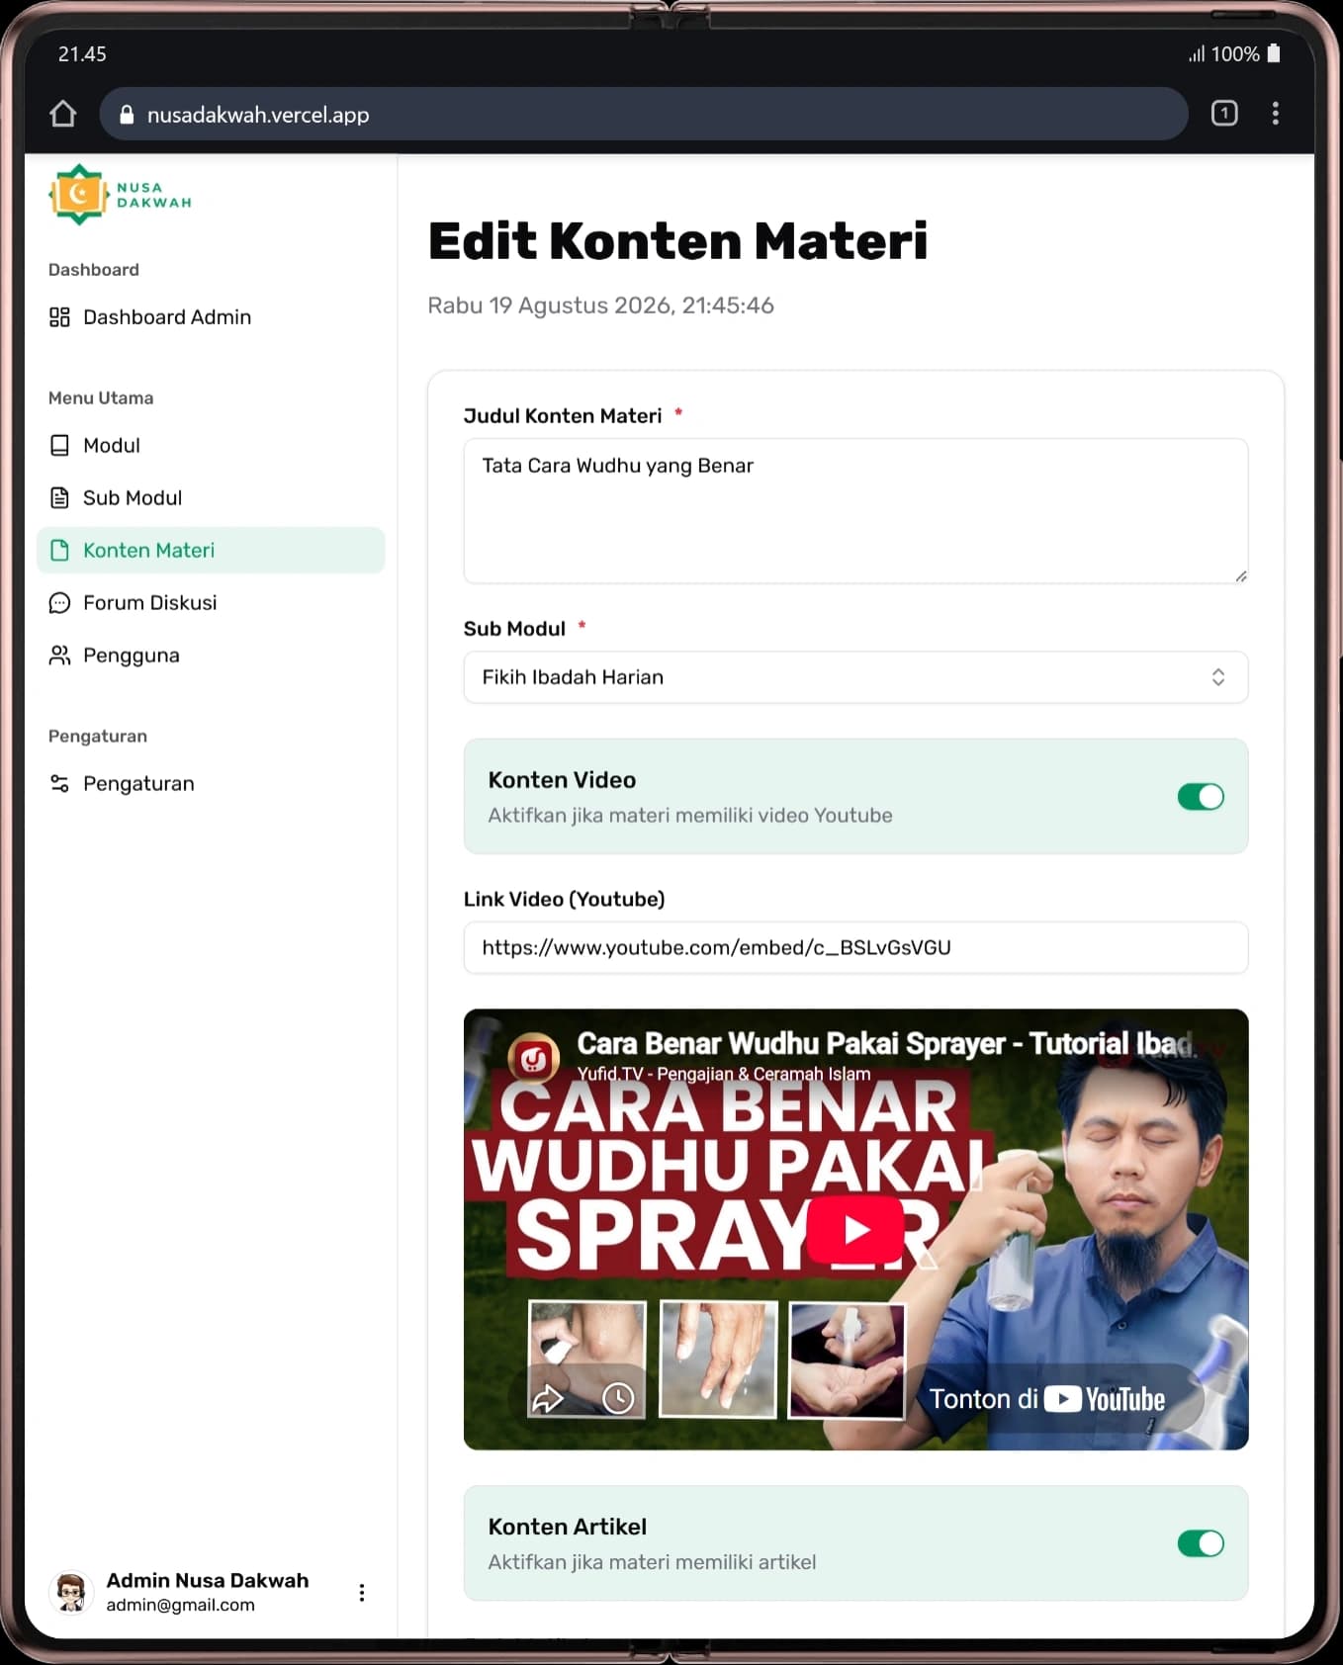Open the browser tab switcher
Screen dimensions: 1343x1665
tap(1224, 114)
